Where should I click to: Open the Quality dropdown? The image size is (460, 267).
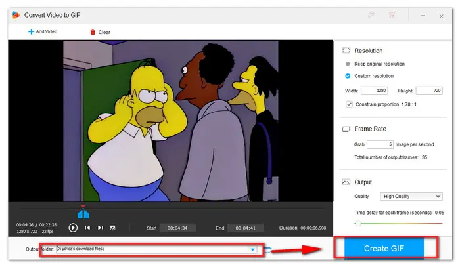(411, 196)
